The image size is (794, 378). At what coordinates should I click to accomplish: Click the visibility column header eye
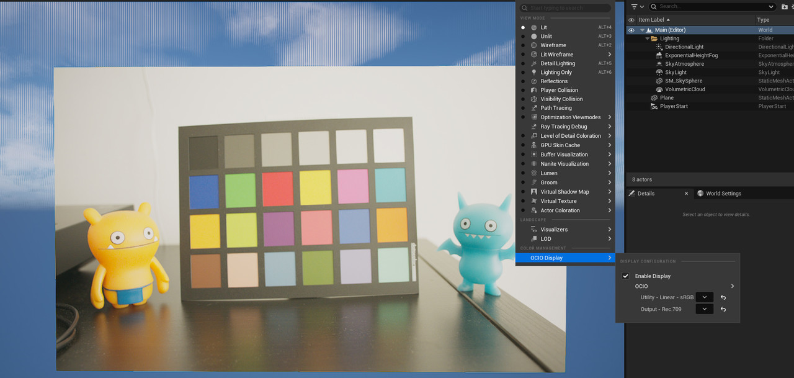tap(631, 20)
